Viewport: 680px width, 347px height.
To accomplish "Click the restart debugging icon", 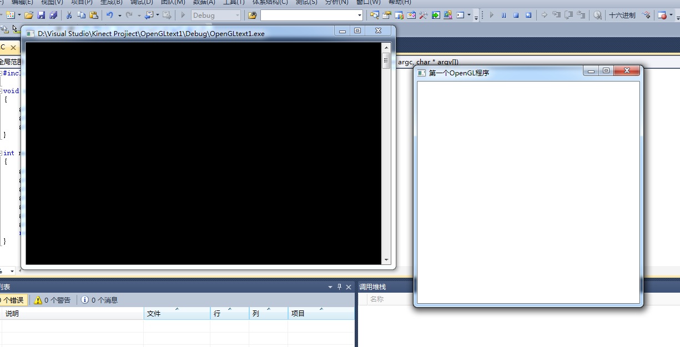I will point(528,15).
